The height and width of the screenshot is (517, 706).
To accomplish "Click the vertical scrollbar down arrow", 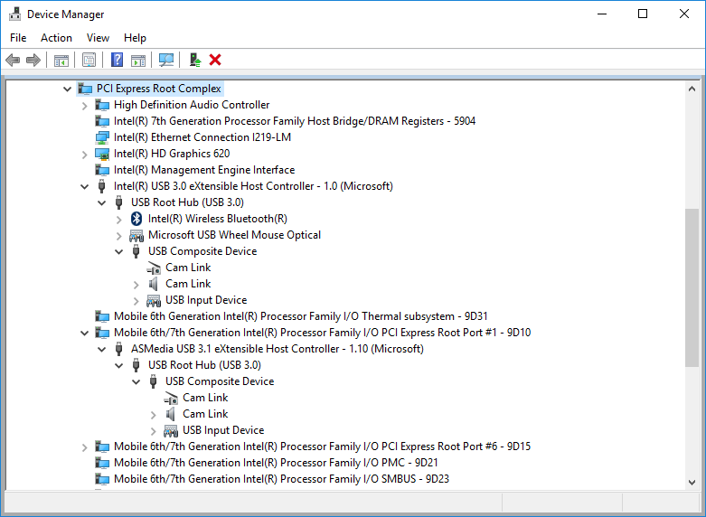I will pyautogui.click(x=692, y=482).
